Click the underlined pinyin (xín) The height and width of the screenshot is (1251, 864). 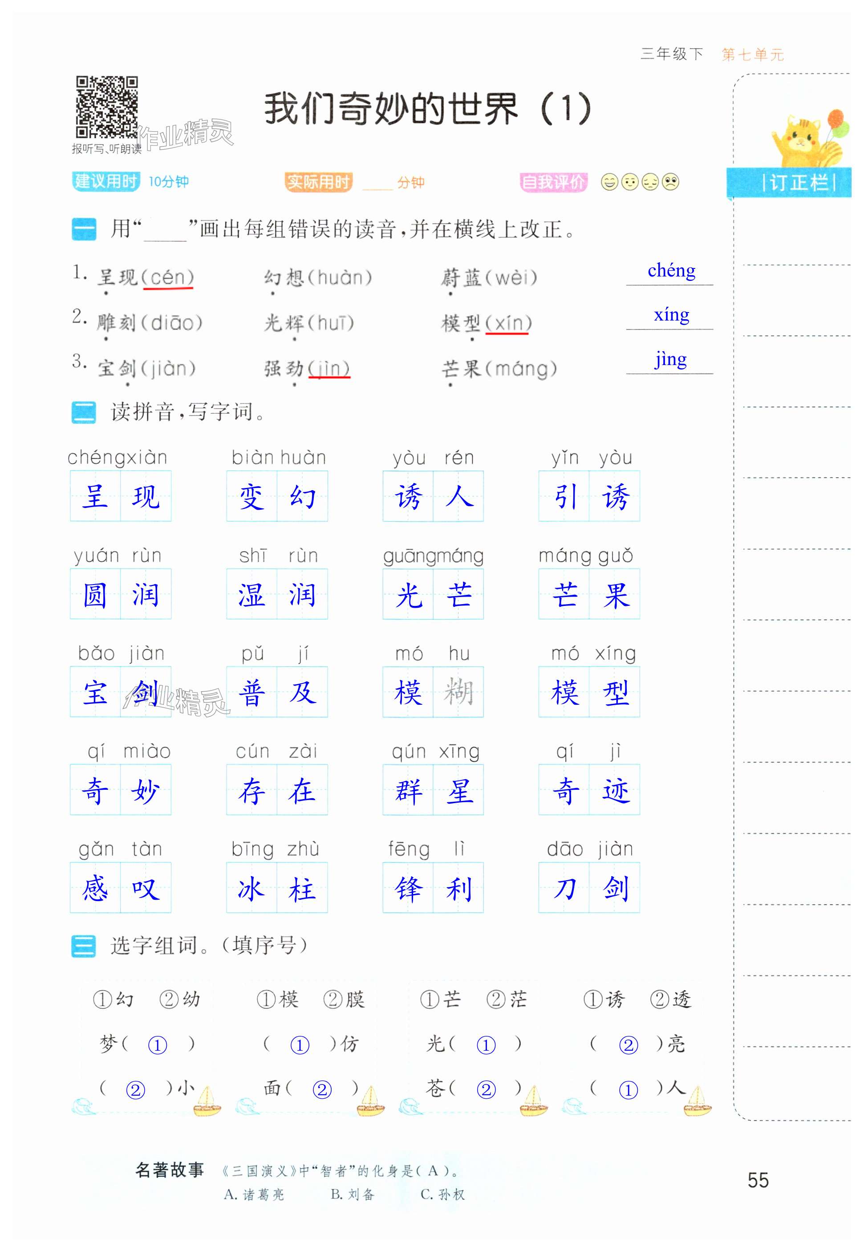click(508, 323)
